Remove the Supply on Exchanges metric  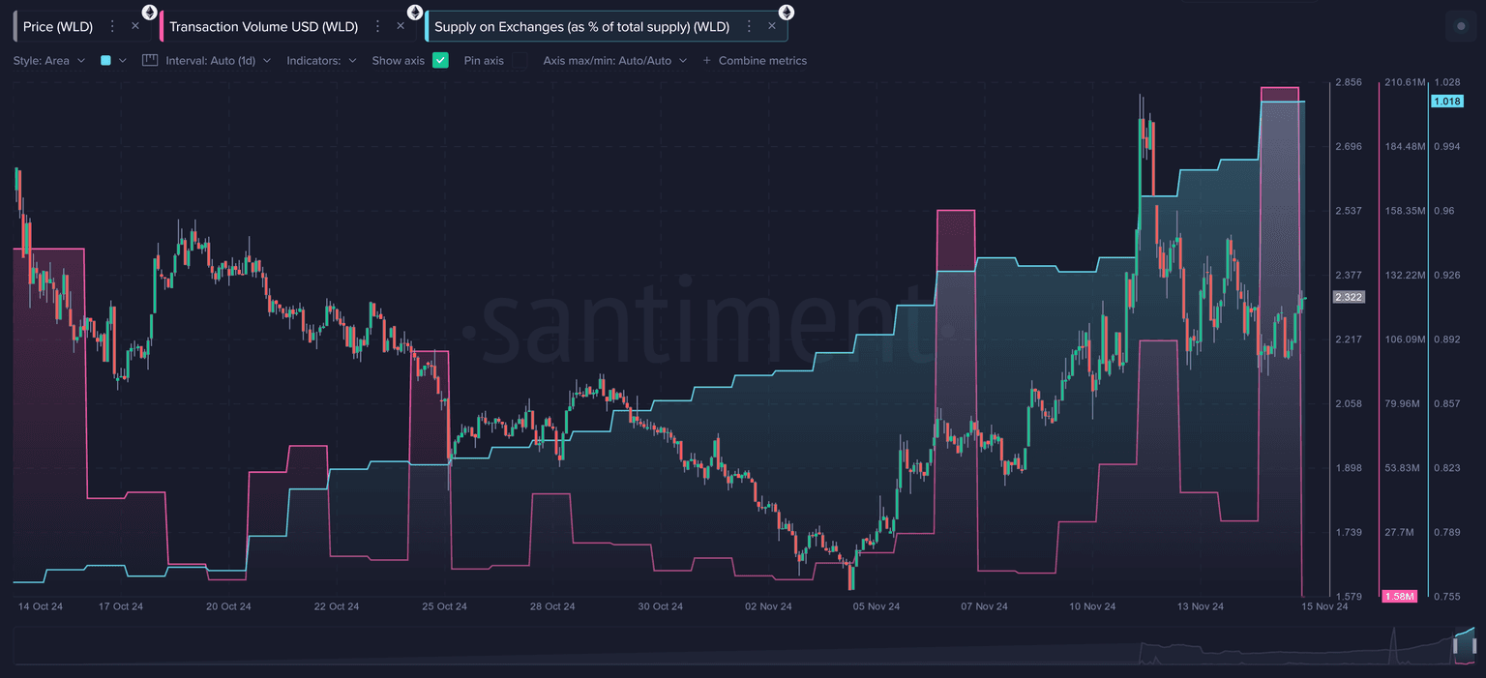772,26
